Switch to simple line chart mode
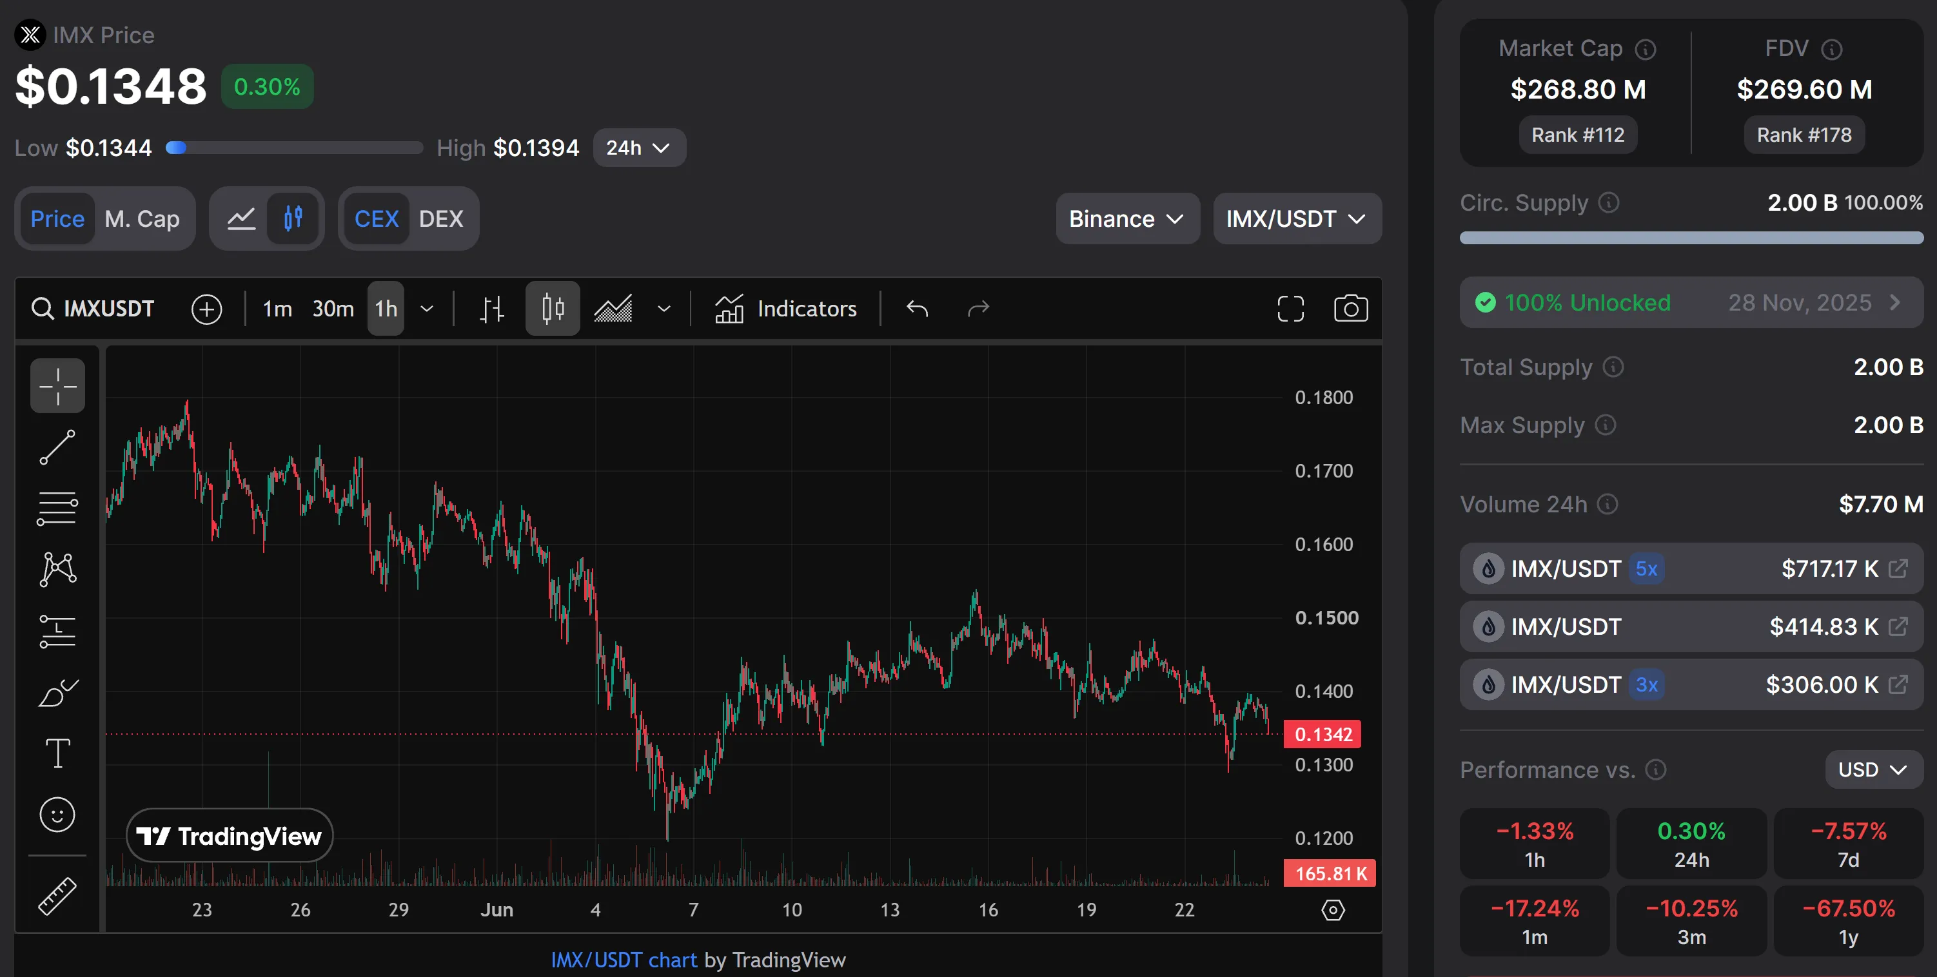 [x=241, y=218]
